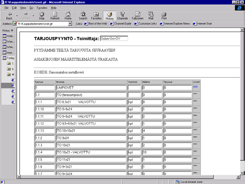This screenshot has height=184, width=245.
Task: Expand first Wee... history entry
Action: click(8, 36)
